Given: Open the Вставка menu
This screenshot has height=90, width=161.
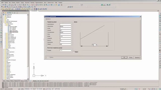Looking at the screenshot, I should tap(13, 2).
